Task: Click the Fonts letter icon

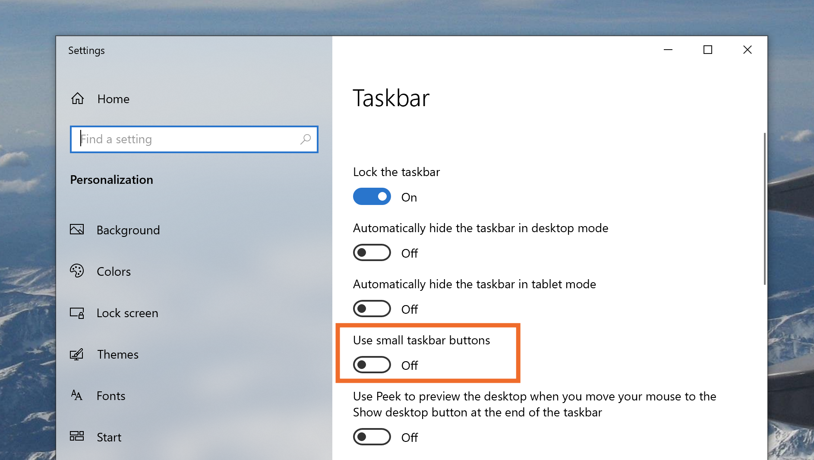Action: [77, 395]
